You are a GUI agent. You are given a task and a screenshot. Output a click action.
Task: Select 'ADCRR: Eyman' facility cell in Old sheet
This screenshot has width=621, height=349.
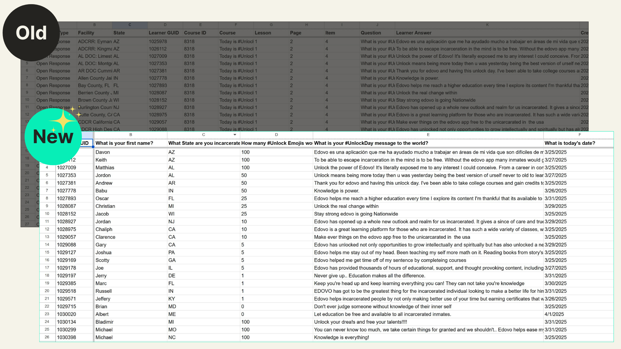[x=94, y=42]
